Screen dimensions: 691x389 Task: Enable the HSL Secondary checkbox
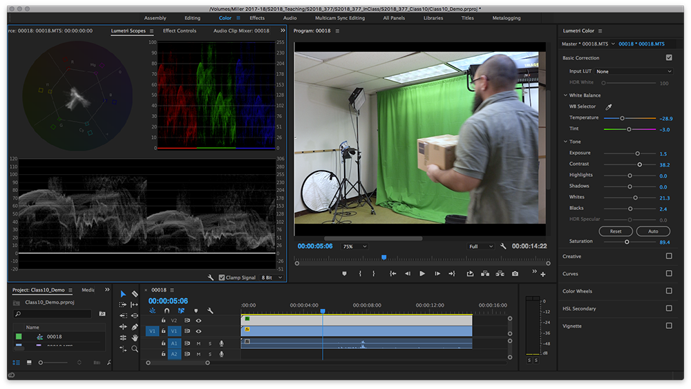point(669,308)
